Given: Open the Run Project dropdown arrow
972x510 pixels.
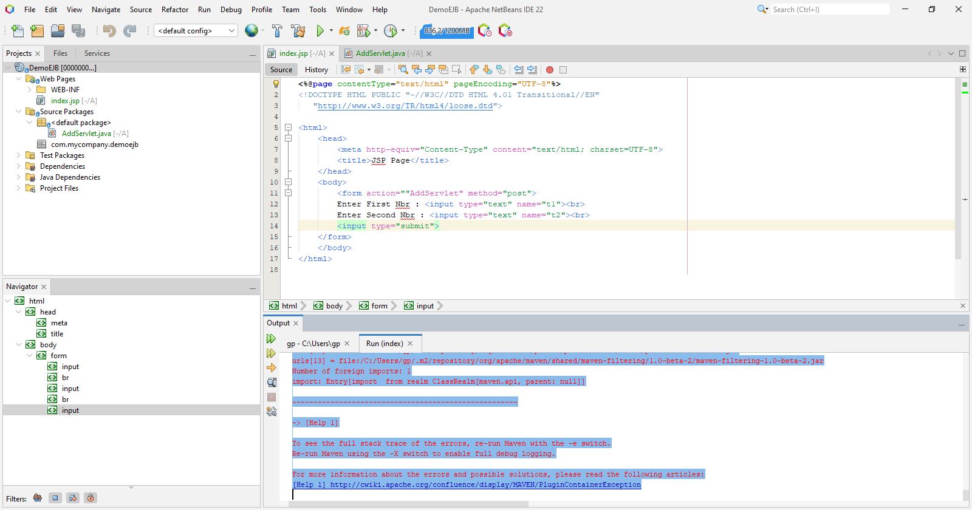Looking at the screenshot, I should [331, 30].
